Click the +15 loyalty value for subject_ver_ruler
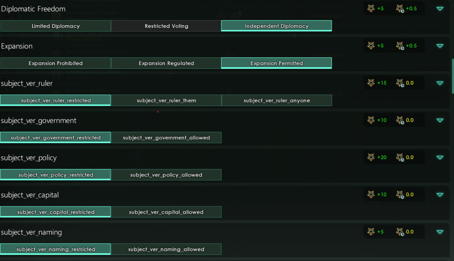Image resolution: width=454 pixels, height=261 pixels. [382, 83]
